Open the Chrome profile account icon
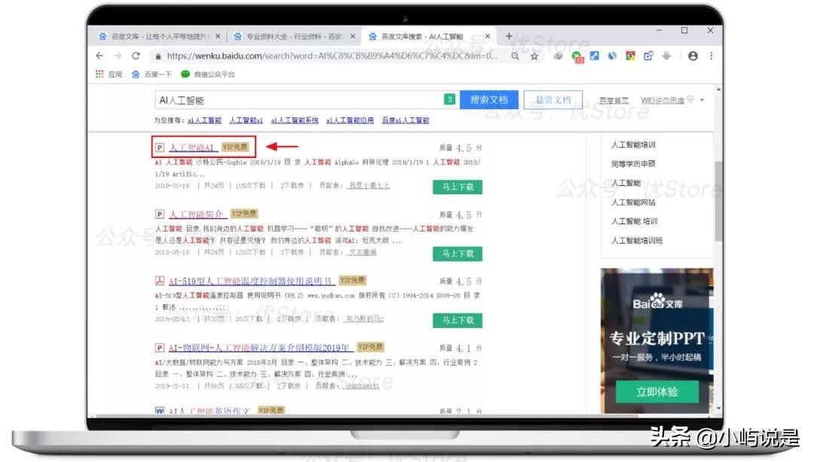The width and height of the screenshot is (814, 462). point(693,56)
